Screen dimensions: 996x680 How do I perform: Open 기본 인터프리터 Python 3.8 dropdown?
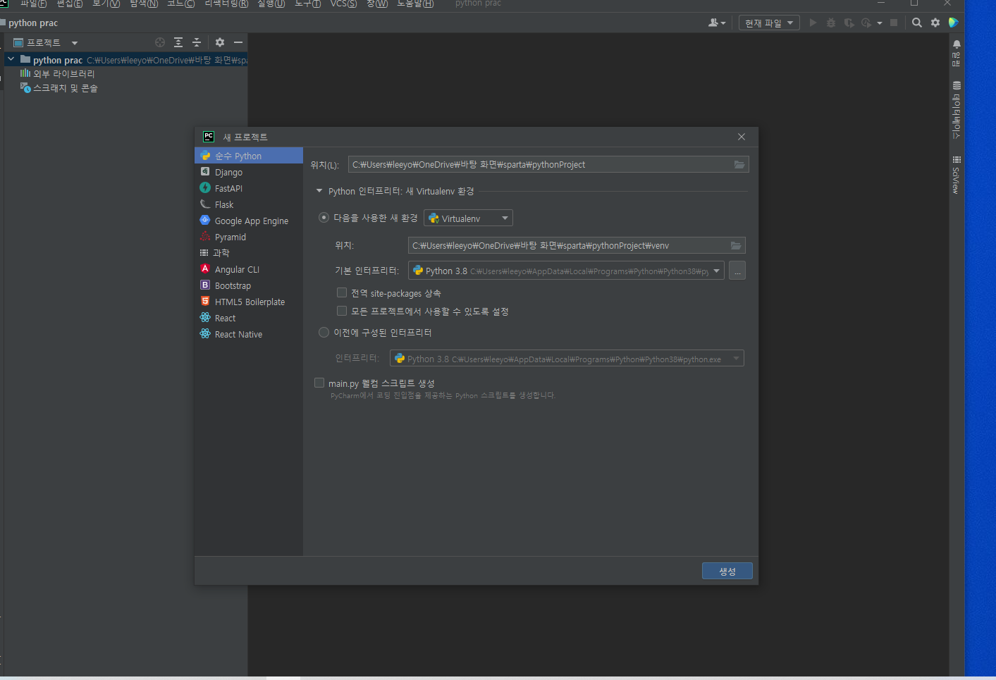pyautogui.click(x=566, y=271)
